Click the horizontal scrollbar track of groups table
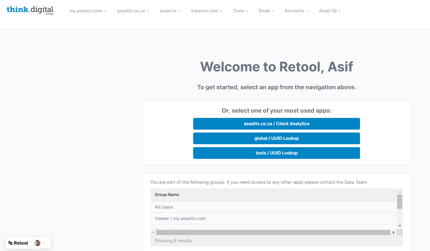Viewport: 430px width, 251px height. click(x=273, y=232)
